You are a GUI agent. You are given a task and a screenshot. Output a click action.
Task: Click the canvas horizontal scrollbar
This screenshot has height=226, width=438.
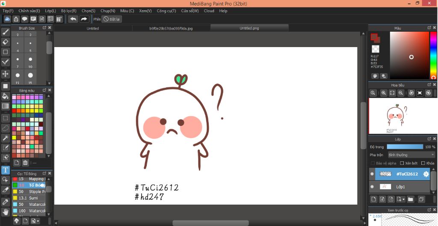pyautogui.click(x=210, y=223)
